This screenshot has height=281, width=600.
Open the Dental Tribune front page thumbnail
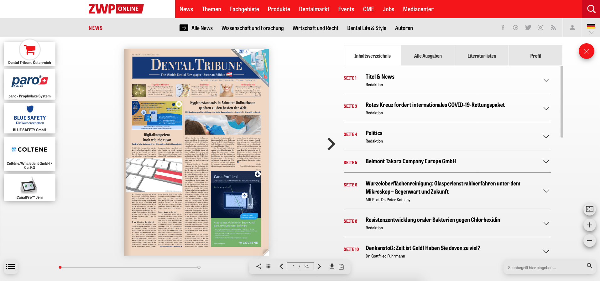(x=196, y=152)
